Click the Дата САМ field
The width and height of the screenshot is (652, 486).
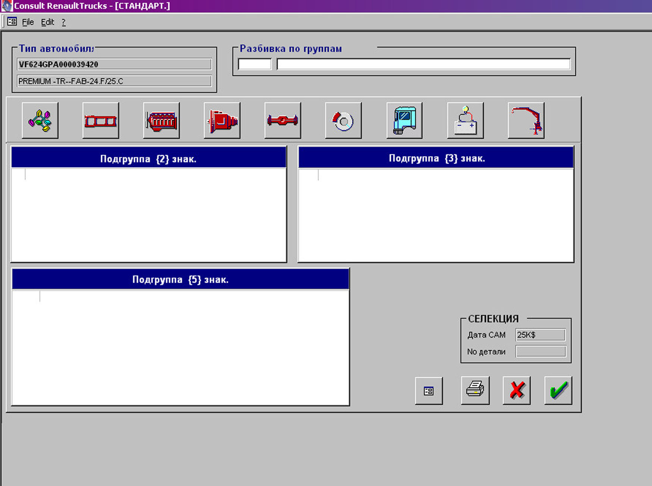[x=540, y=335]
